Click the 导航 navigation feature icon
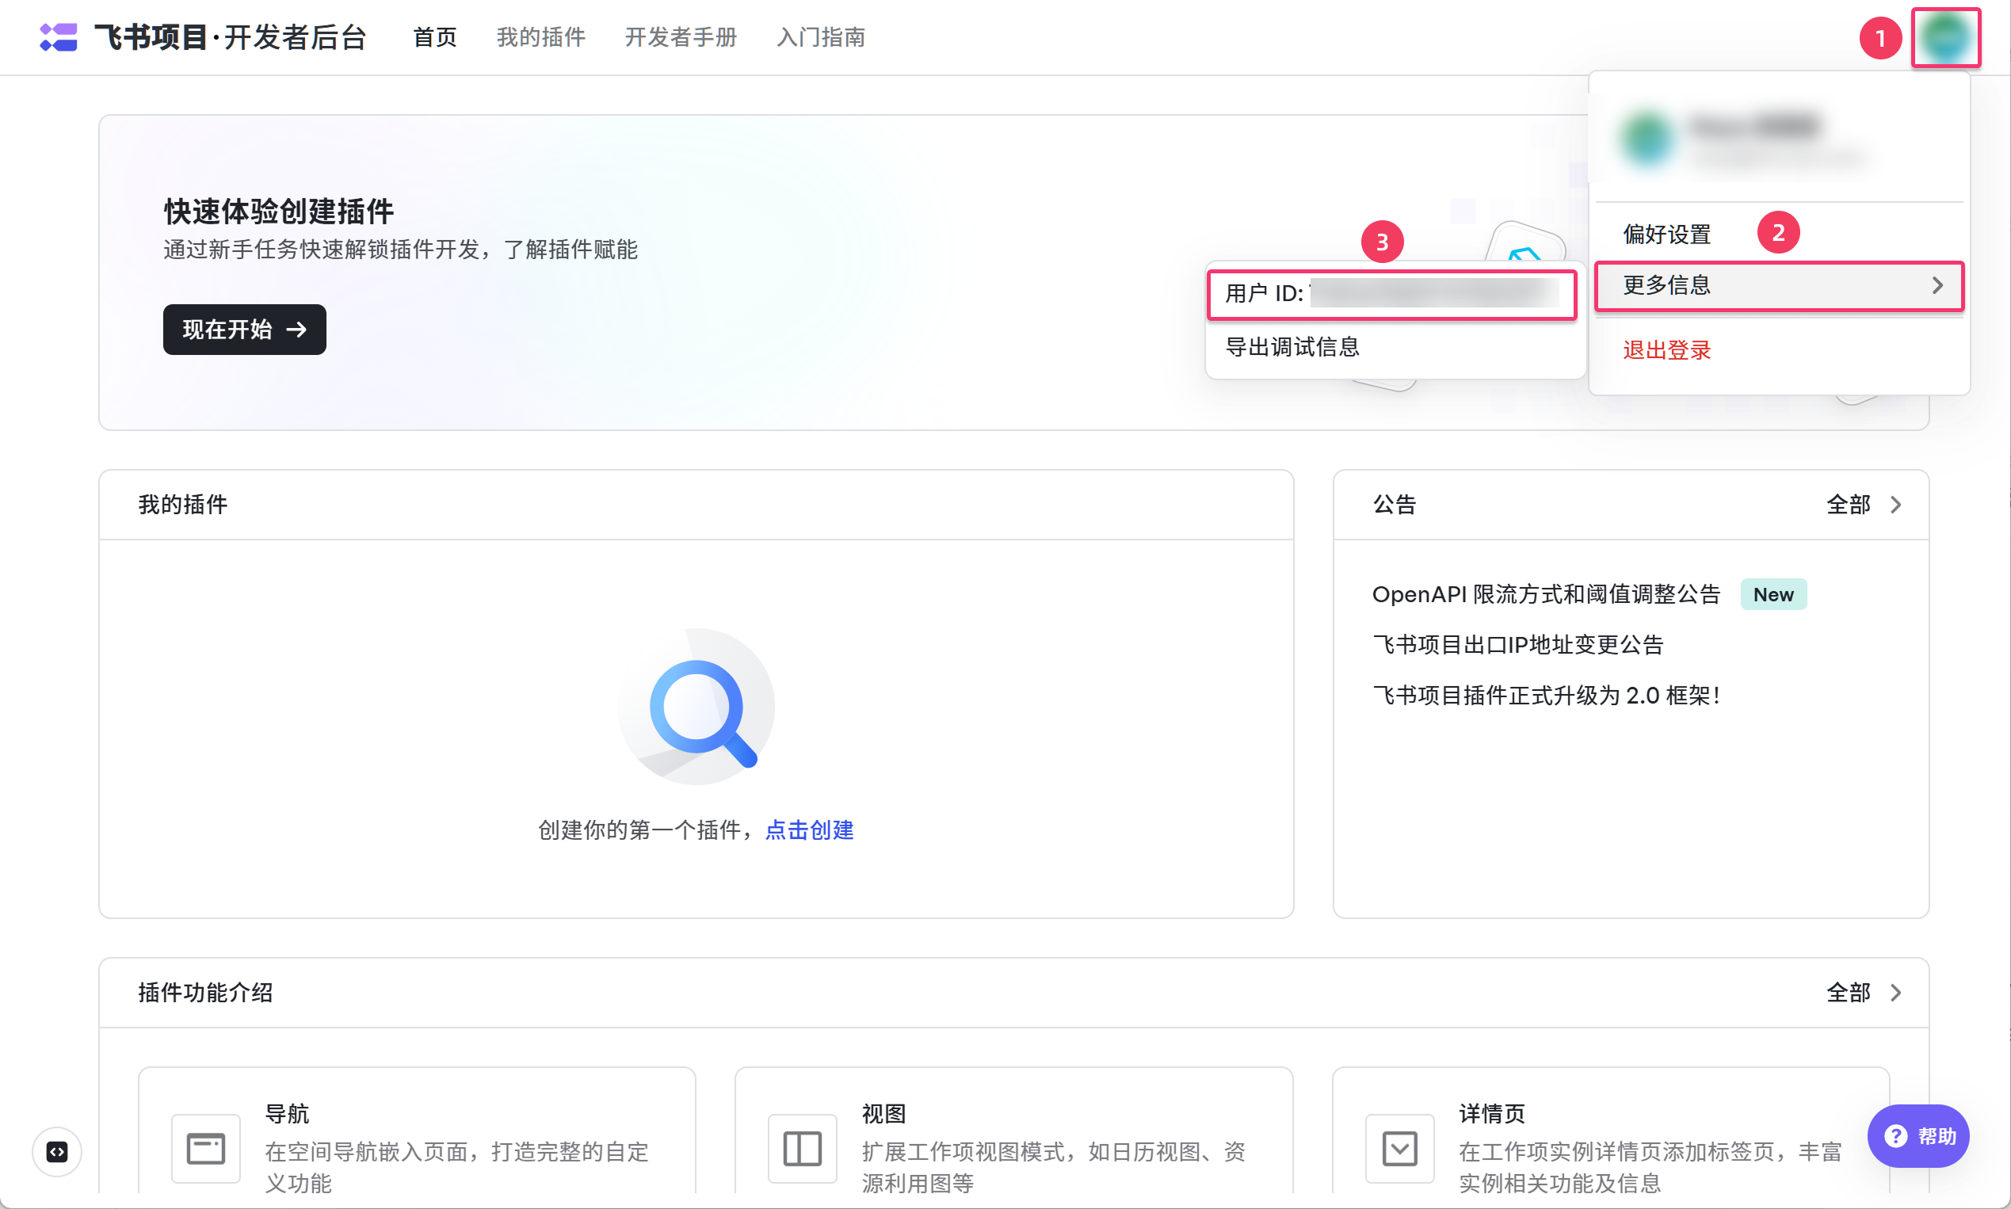Viewport: 2011px width, 1209px height. coord(205,1149)
